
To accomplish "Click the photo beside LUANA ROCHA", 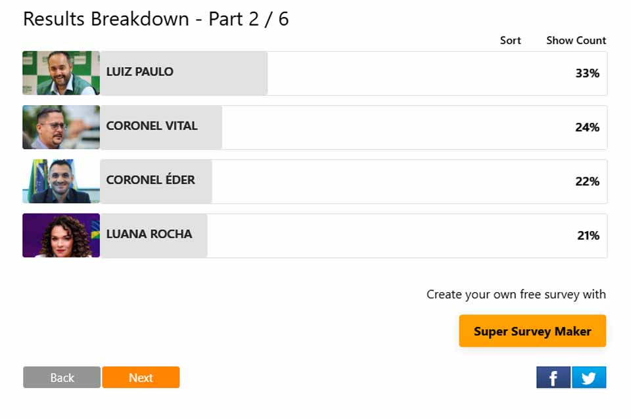I will pyautogui.click(x=61, y=235).
